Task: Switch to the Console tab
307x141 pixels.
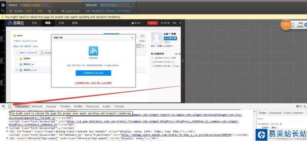Action: click(119, 106)
